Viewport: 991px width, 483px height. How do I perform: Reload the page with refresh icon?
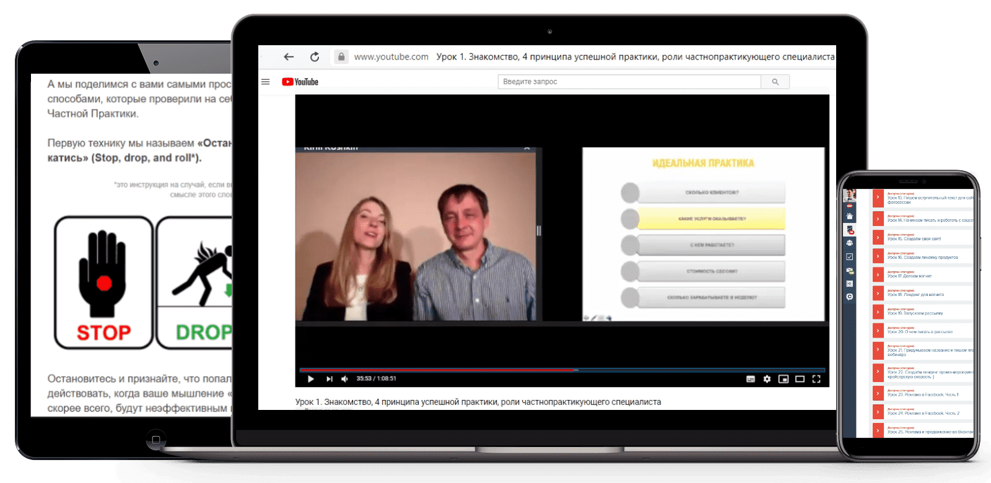click(x=315, y=57)
